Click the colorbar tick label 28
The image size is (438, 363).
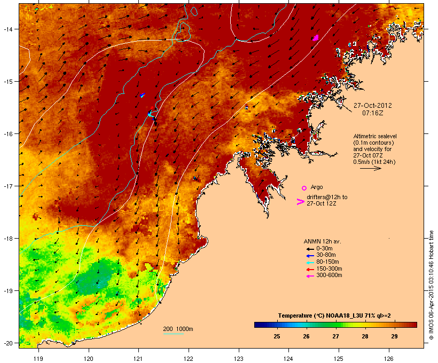(365, 336)
